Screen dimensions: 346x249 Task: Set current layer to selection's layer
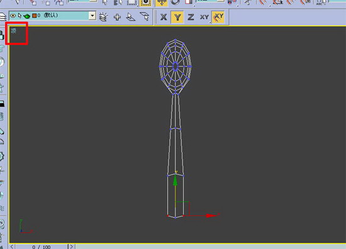click(x=145, y=16)
